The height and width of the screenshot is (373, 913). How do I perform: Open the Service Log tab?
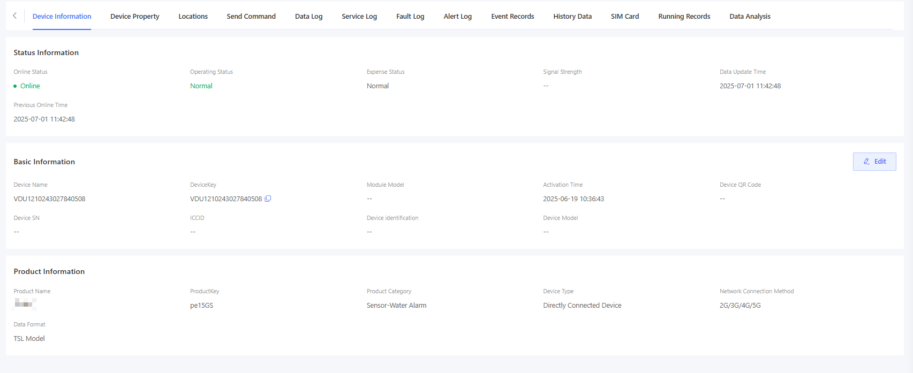359,17
